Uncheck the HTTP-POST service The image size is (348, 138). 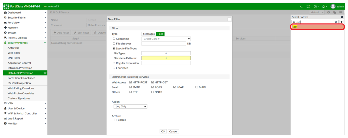130,82
